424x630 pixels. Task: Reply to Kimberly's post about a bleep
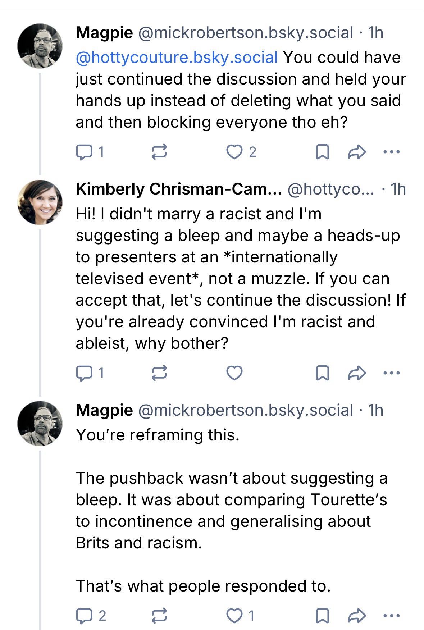click(x=84, y=373)
